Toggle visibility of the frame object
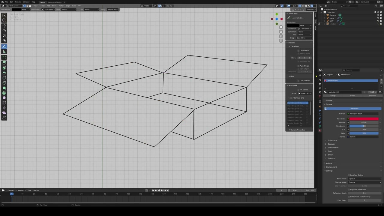The image size is (384, 216). pos(378,18)
